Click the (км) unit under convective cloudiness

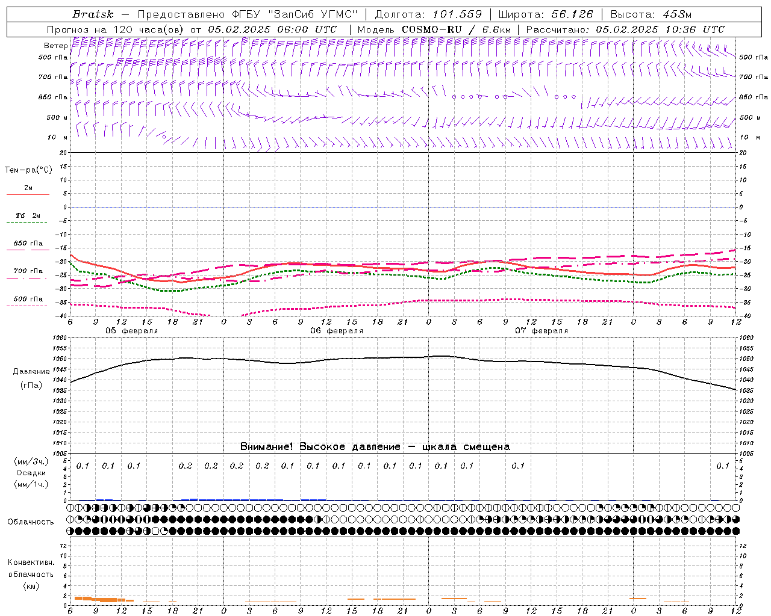click(31, 585)
